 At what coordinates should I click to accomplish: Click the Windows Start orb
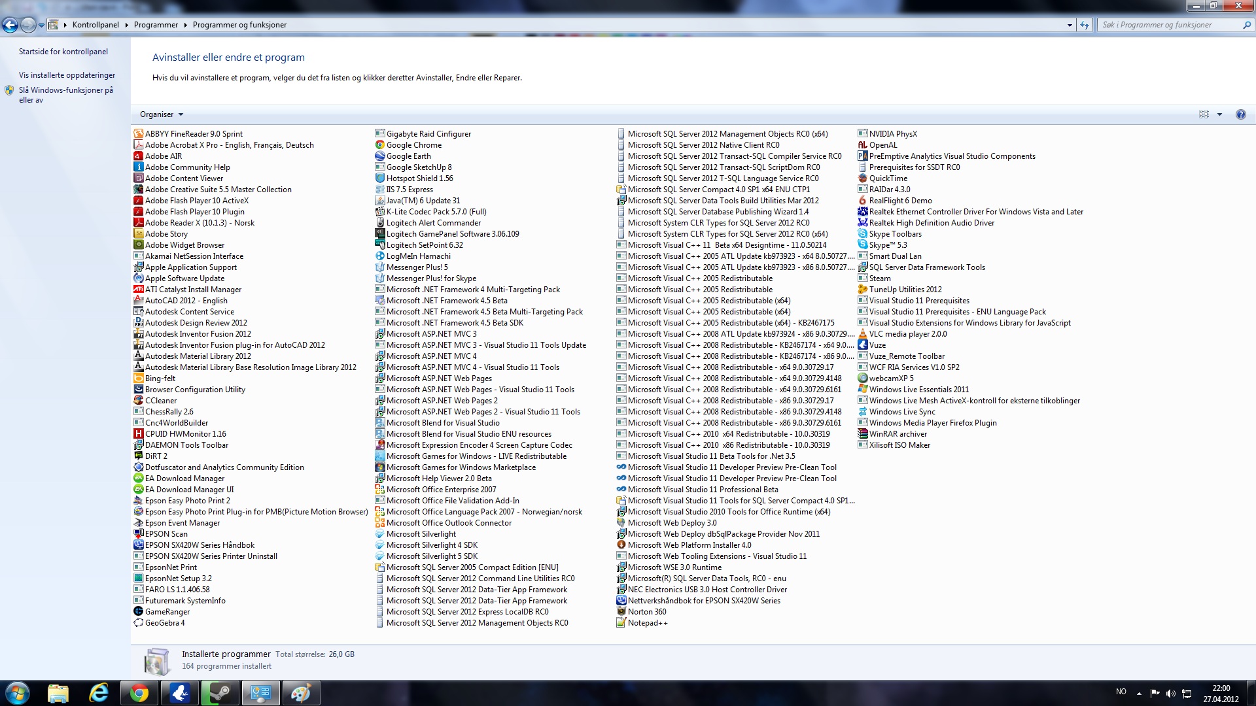(17, 693)
